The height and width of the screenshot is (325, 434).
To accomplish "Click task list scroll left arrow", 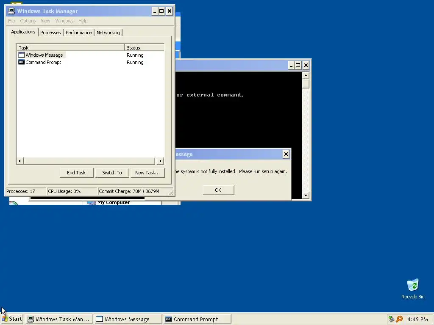I will 19,161.
